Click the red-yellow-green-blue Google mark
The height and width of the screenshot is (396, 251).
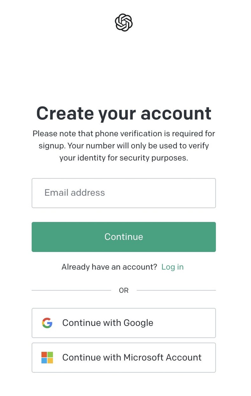47,323
